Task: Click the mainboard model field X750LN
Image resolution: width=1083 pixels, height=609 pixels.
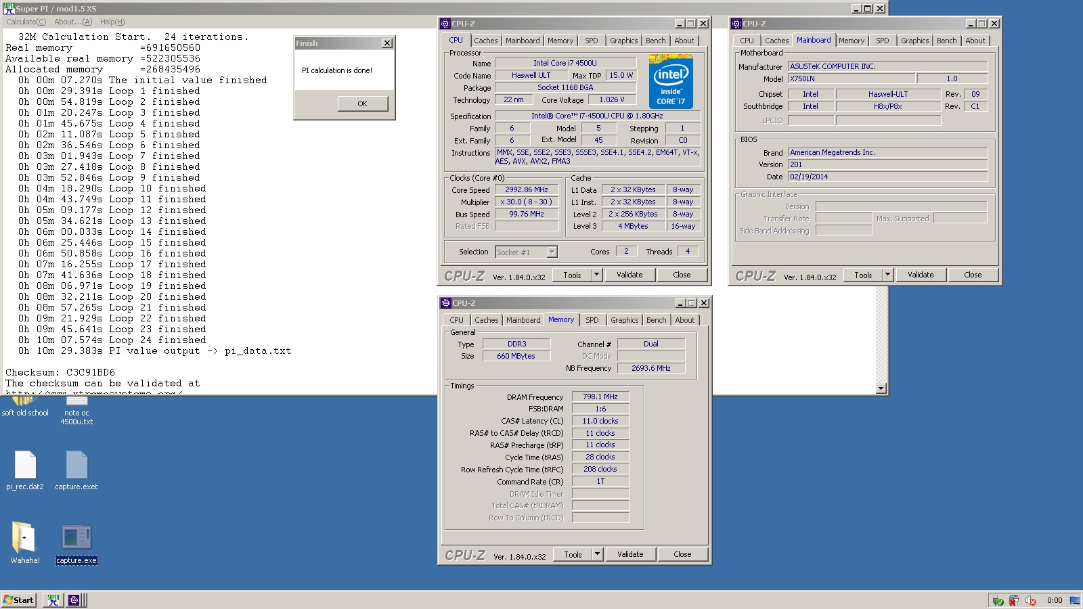Action: point(852,78)
